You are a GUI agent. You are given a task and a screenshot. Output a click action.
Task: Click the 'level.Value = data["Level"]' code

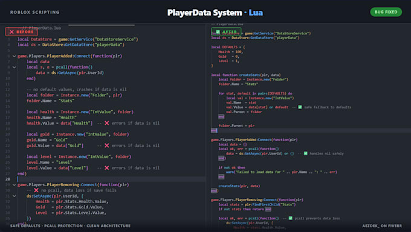[x=57, y=168]
